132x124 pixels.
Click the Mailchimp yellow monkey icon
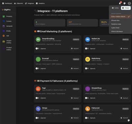(87, 59)
